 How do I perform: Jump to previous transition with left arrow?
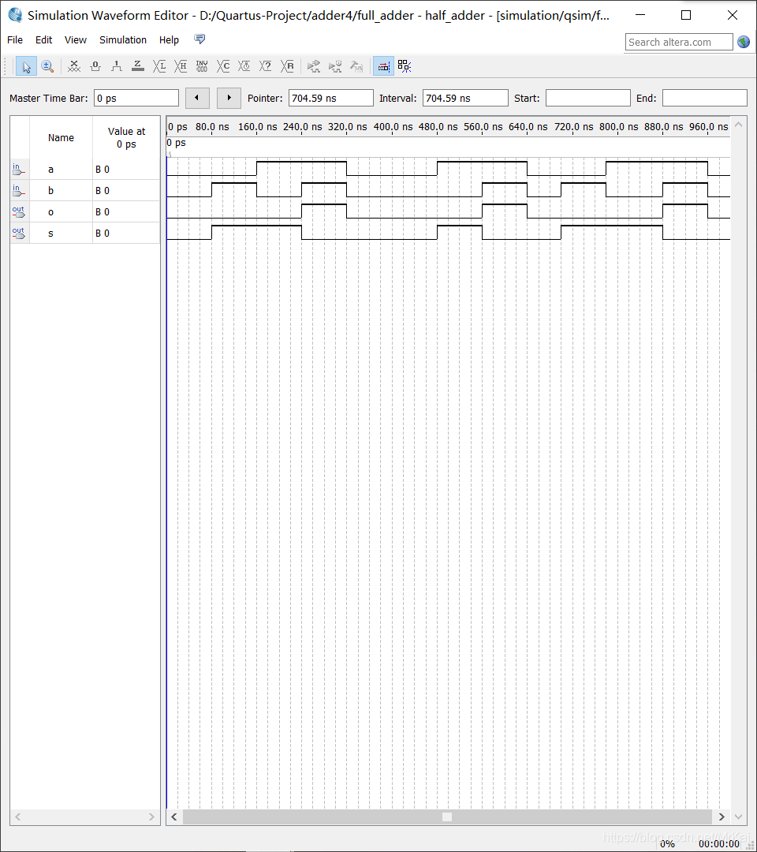coord(197,98)
